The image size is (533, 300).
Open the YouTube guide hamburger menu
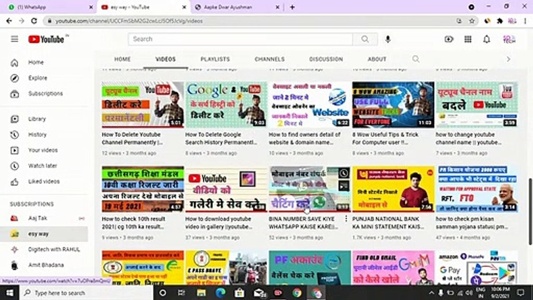(15, 39)
